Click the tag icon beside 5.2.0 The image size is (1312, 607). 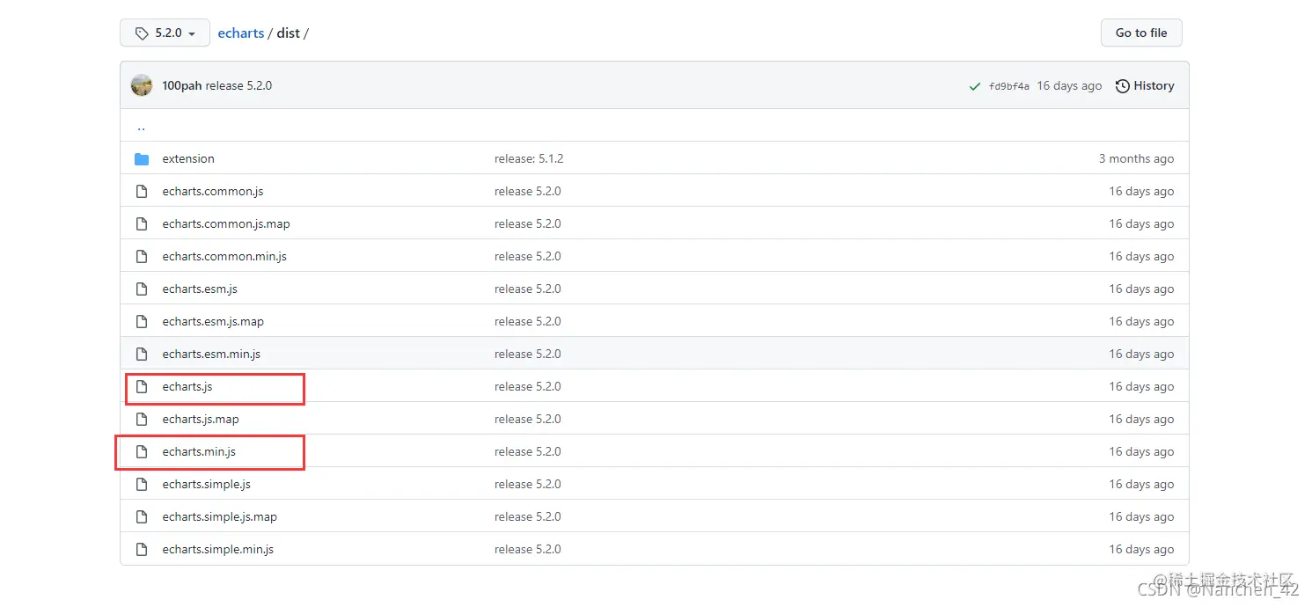click(142, 33)
